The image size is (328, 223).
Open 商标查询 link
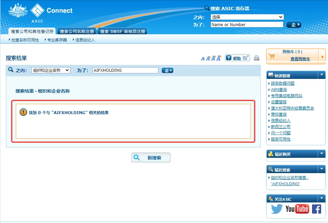coord(279,114)
